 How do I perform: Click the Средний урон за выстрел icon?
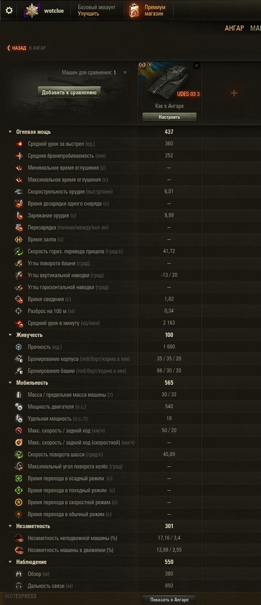coord(19,144)
